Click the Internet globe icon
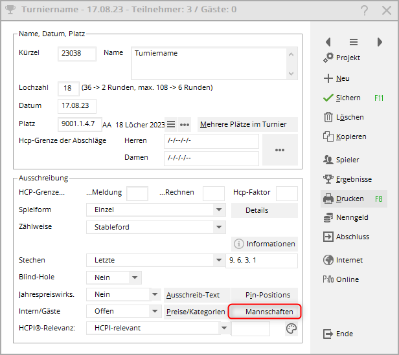Screen dimensions: 399x355 [328, 260]
